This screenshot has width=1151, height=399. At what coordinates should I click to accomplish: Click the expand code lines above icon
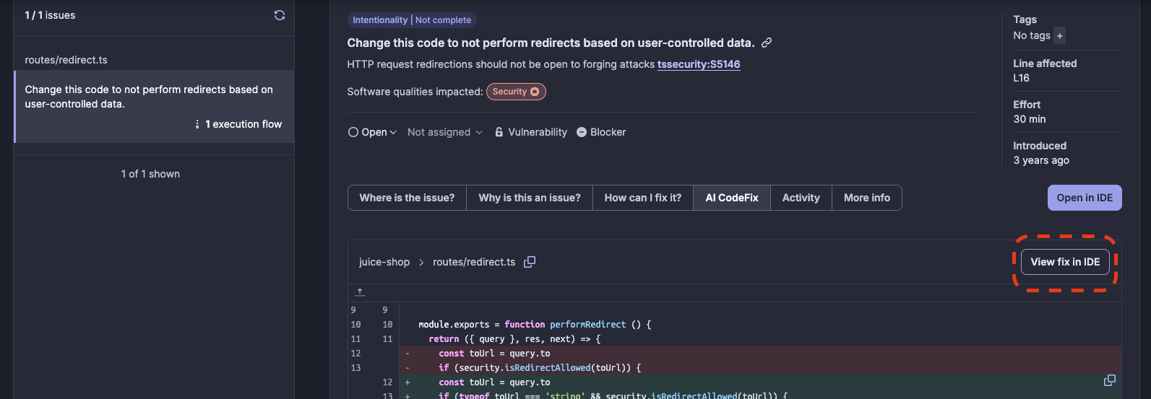(x=360, y=292)
